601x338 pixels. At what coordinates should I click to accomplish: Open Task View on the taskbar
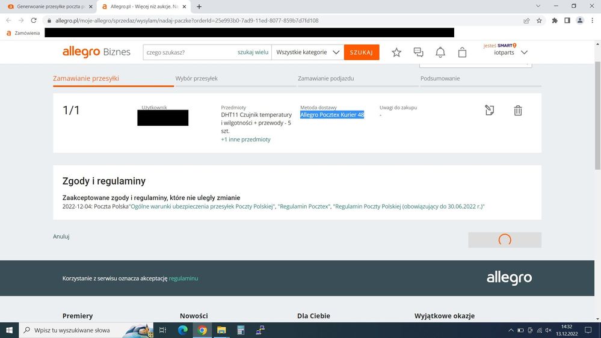162,330
